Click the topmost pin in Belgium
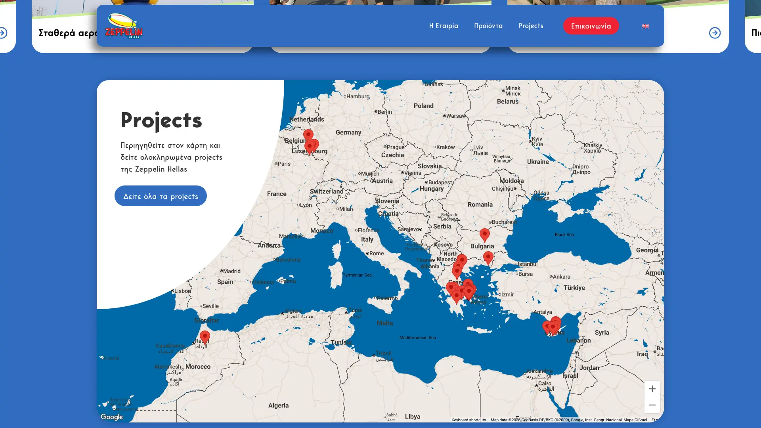 [x=308, y=135]
